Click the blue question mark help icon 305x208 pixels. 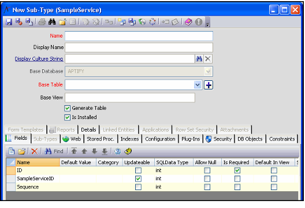coord(117,151)
